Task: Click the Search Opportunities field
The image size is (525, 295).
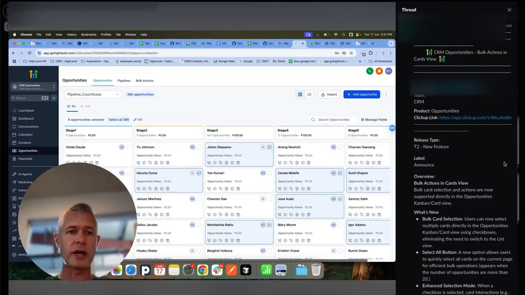Action: pos(333,120)
